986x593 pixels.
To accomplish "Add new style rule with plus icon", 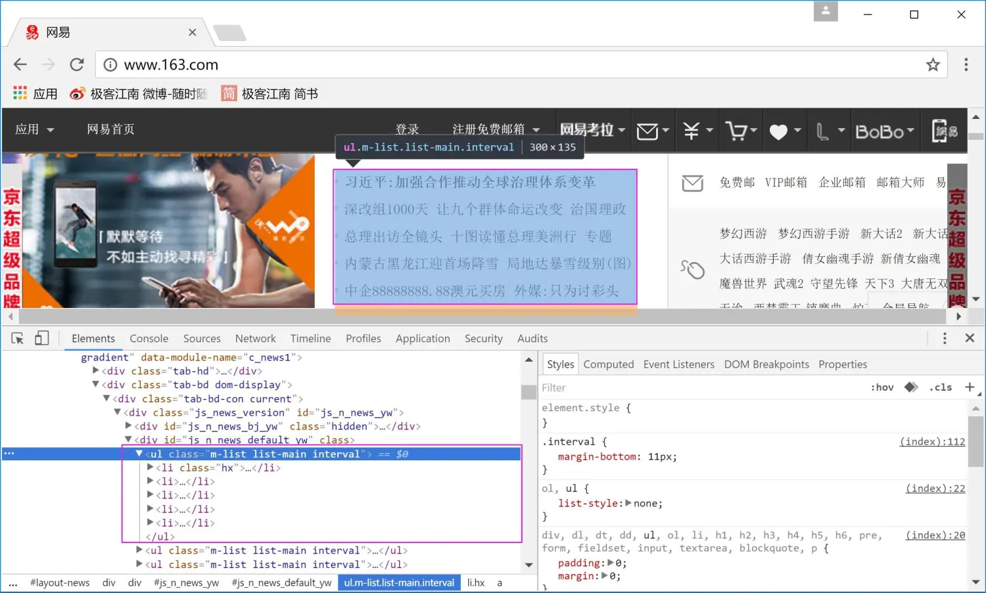I will pyautogui.click(x=970, y=387).
